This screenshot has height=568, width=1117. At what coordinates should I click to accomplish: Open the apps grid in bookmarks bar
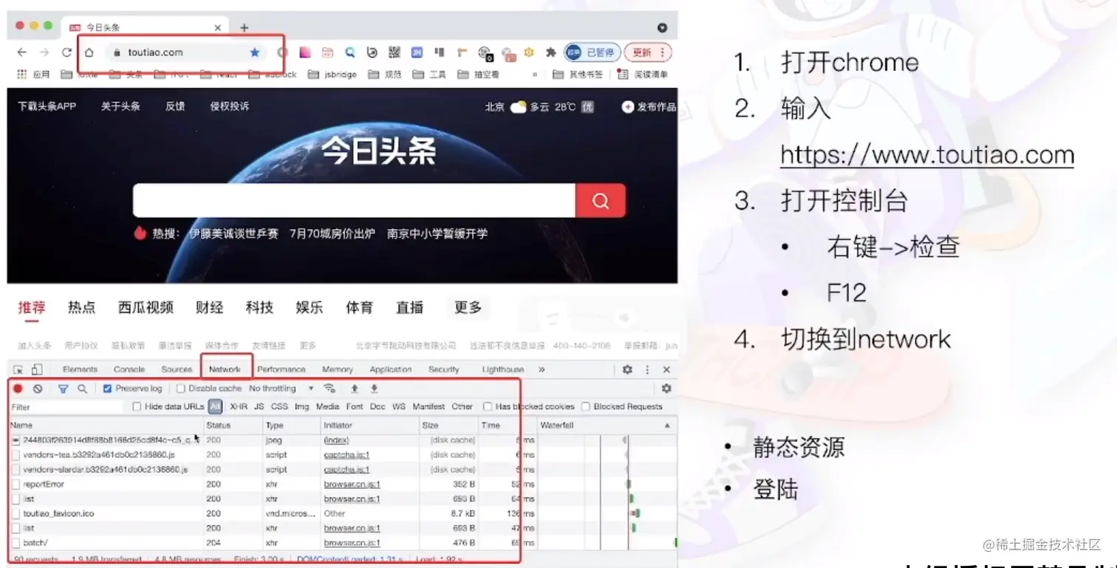22,74
